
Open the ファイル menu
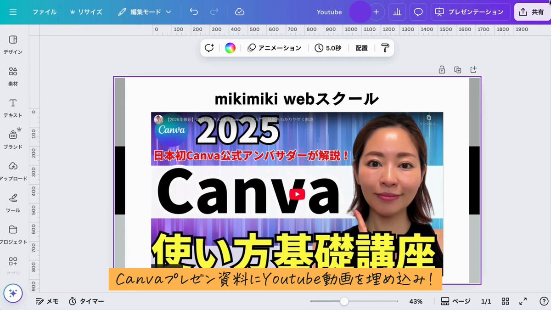[x=45, y=11]
